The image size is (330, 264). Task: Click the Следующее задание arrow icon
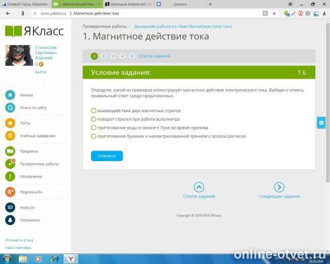[x=279, y=187]
